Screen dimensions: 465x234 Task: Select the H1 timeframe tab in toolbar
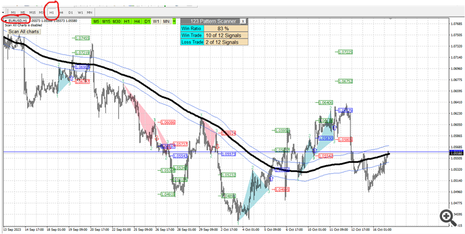52,12
